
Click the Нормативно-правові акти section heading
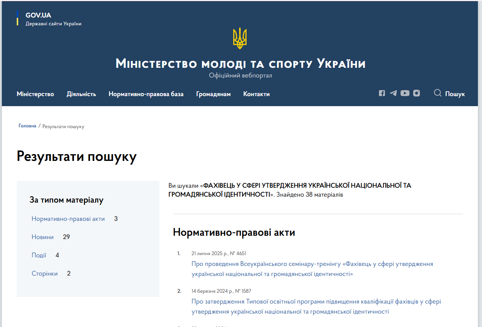[234, 232]
